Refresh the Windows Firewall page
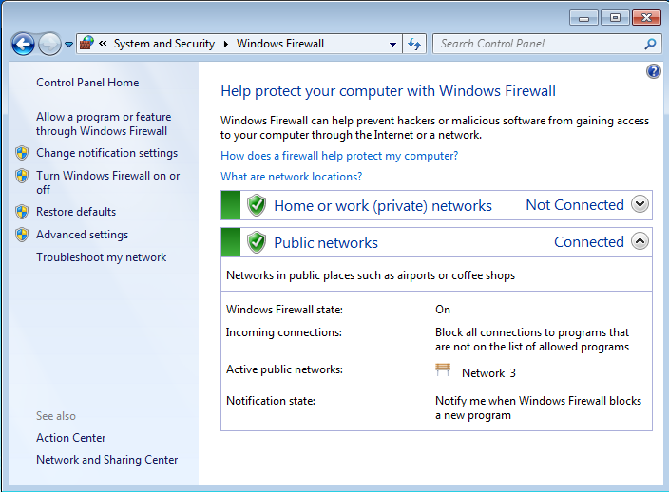669x492 pixels. coord(414,44)
